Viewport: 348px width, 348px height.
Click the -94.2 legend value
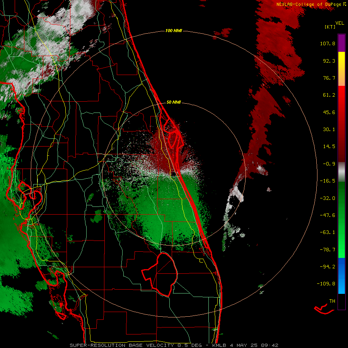coord(328,266)
